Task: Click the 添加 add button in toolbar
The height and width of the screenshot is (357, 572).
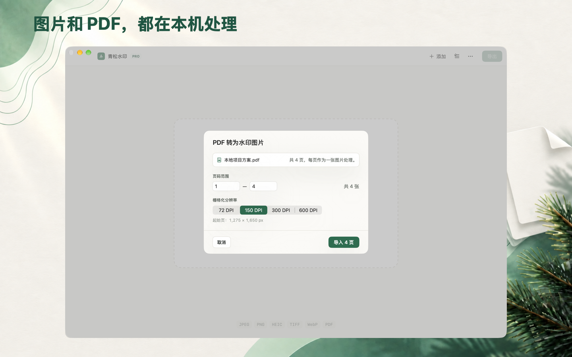Action: tap(438, 56)
